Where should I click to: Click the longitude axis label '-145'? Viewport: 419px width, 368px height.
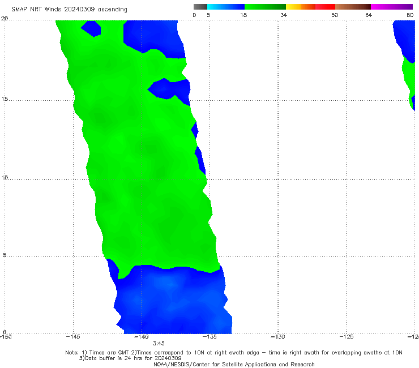(73, 336)
